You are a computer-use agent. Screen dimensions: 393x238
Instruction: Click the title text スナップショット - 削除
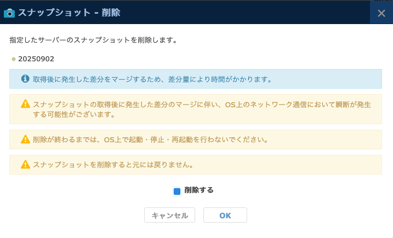coord(69,13)
